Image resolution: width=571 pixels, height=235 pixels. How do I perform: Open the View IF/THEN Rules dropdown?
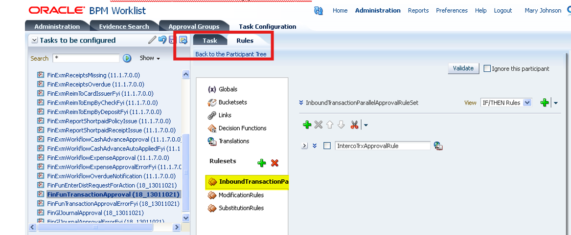pos(506,103)
